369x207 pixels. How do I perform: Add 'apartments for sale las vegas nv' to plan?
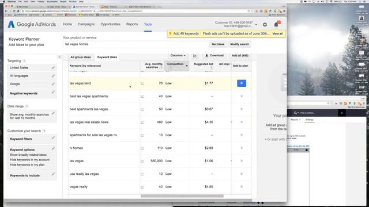pos(242,135)
